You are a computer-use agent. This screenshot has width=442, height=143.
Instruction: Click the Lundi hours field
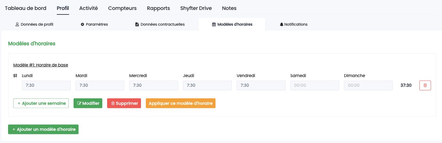46,85
